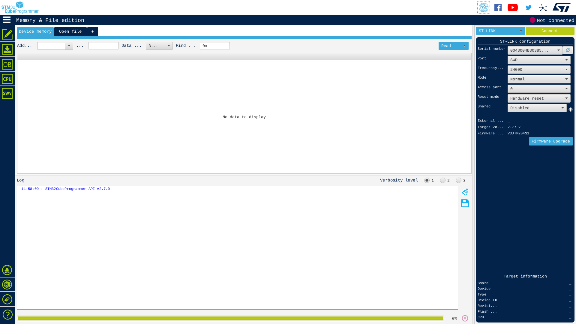Switch to the Open file tab
The height and width of the screenshot is (324, 576).
[x=70, y=31]
